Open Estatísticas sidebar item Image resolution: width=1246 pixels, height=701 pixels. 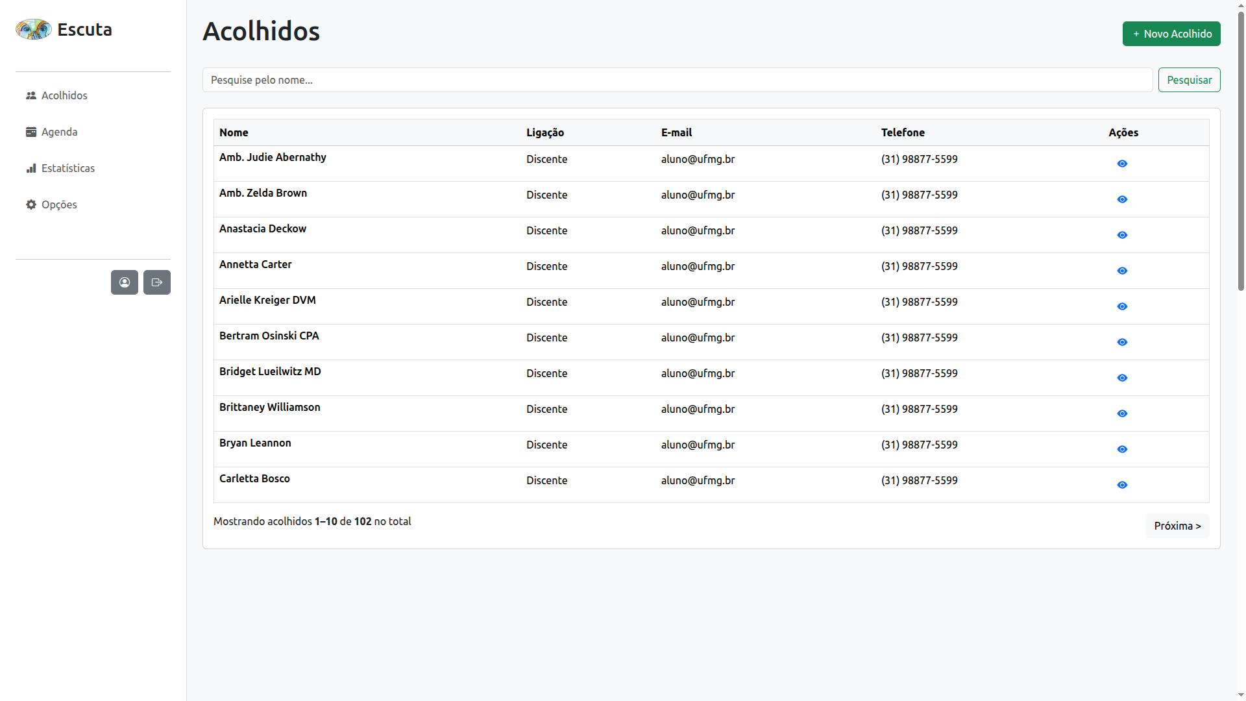tap(67, 168)
